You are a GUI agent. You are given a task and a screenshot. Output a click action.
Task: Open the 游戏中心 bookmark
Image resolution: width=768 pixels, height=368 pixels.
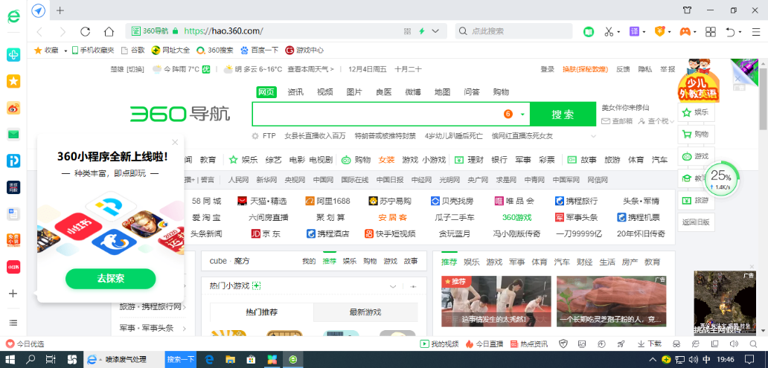pos(304,51)
